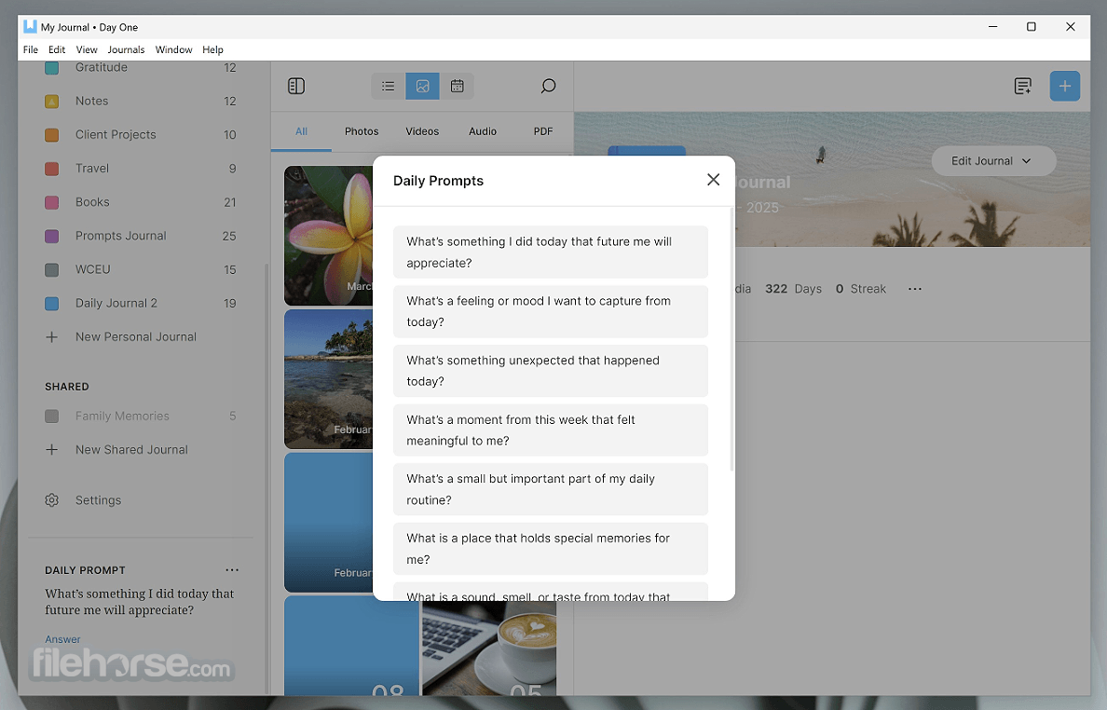Switch to the Videos tab
The height and width of the screenshot is (710, 1107).
pos(422,131)
